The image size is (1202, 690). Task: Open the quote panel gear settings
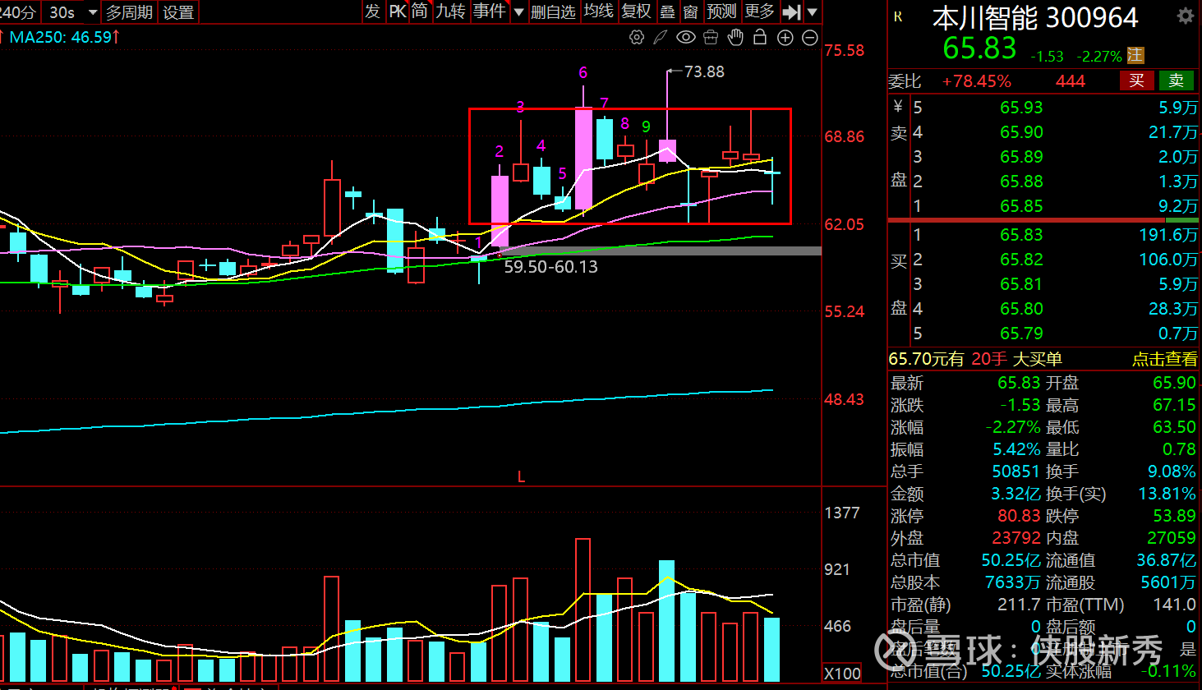pos(1185,16)
